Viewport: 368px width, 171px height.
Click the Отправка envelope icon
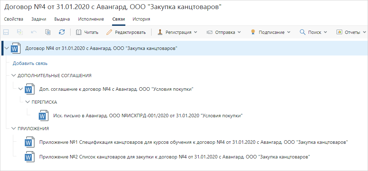tap(209, 32)
